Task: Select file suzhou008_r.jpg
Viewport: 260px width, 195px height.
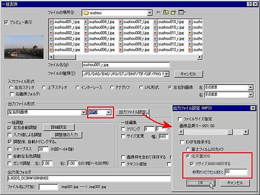Action: tap(134, 38)
